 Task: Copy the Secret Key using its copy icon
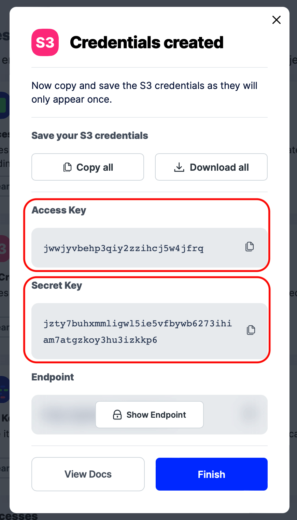coord(251,330)
